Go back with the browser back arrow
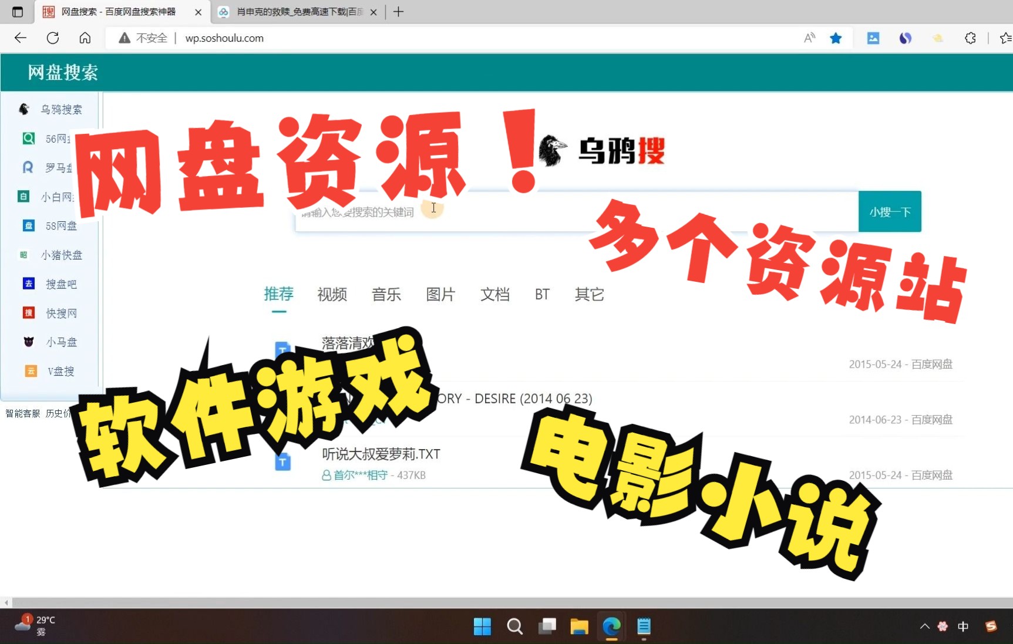 [21, 38]
